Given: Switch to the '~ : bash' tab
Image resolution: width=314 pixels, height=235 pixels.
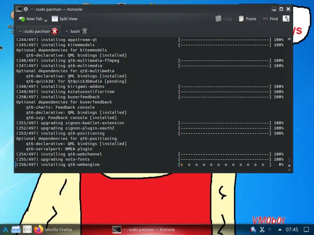Looking at the screenshot, I should pyautogui.click(x=72, y=32).
